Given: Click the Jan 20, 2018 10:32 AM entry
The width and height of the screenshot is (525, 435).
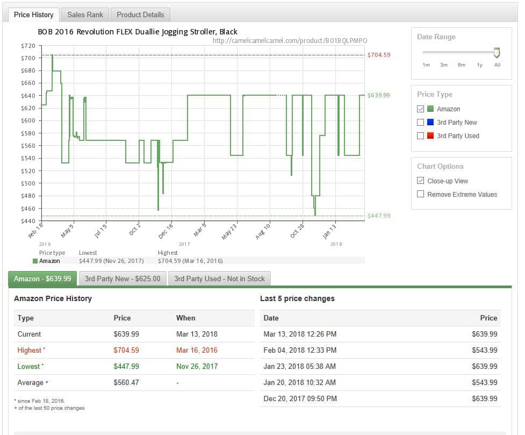Looking at the screenshot, I should [300, 382].
